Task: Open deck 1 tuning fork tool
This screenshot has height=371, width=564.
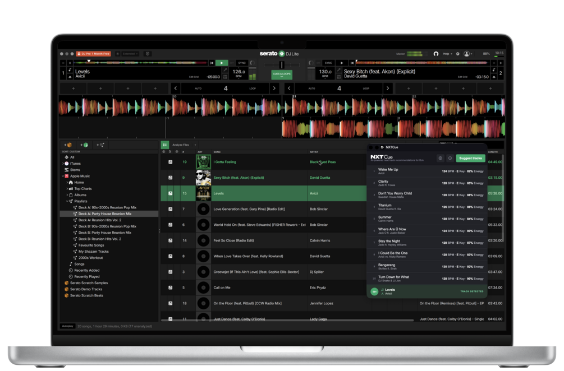Action: tap(225, 69)
